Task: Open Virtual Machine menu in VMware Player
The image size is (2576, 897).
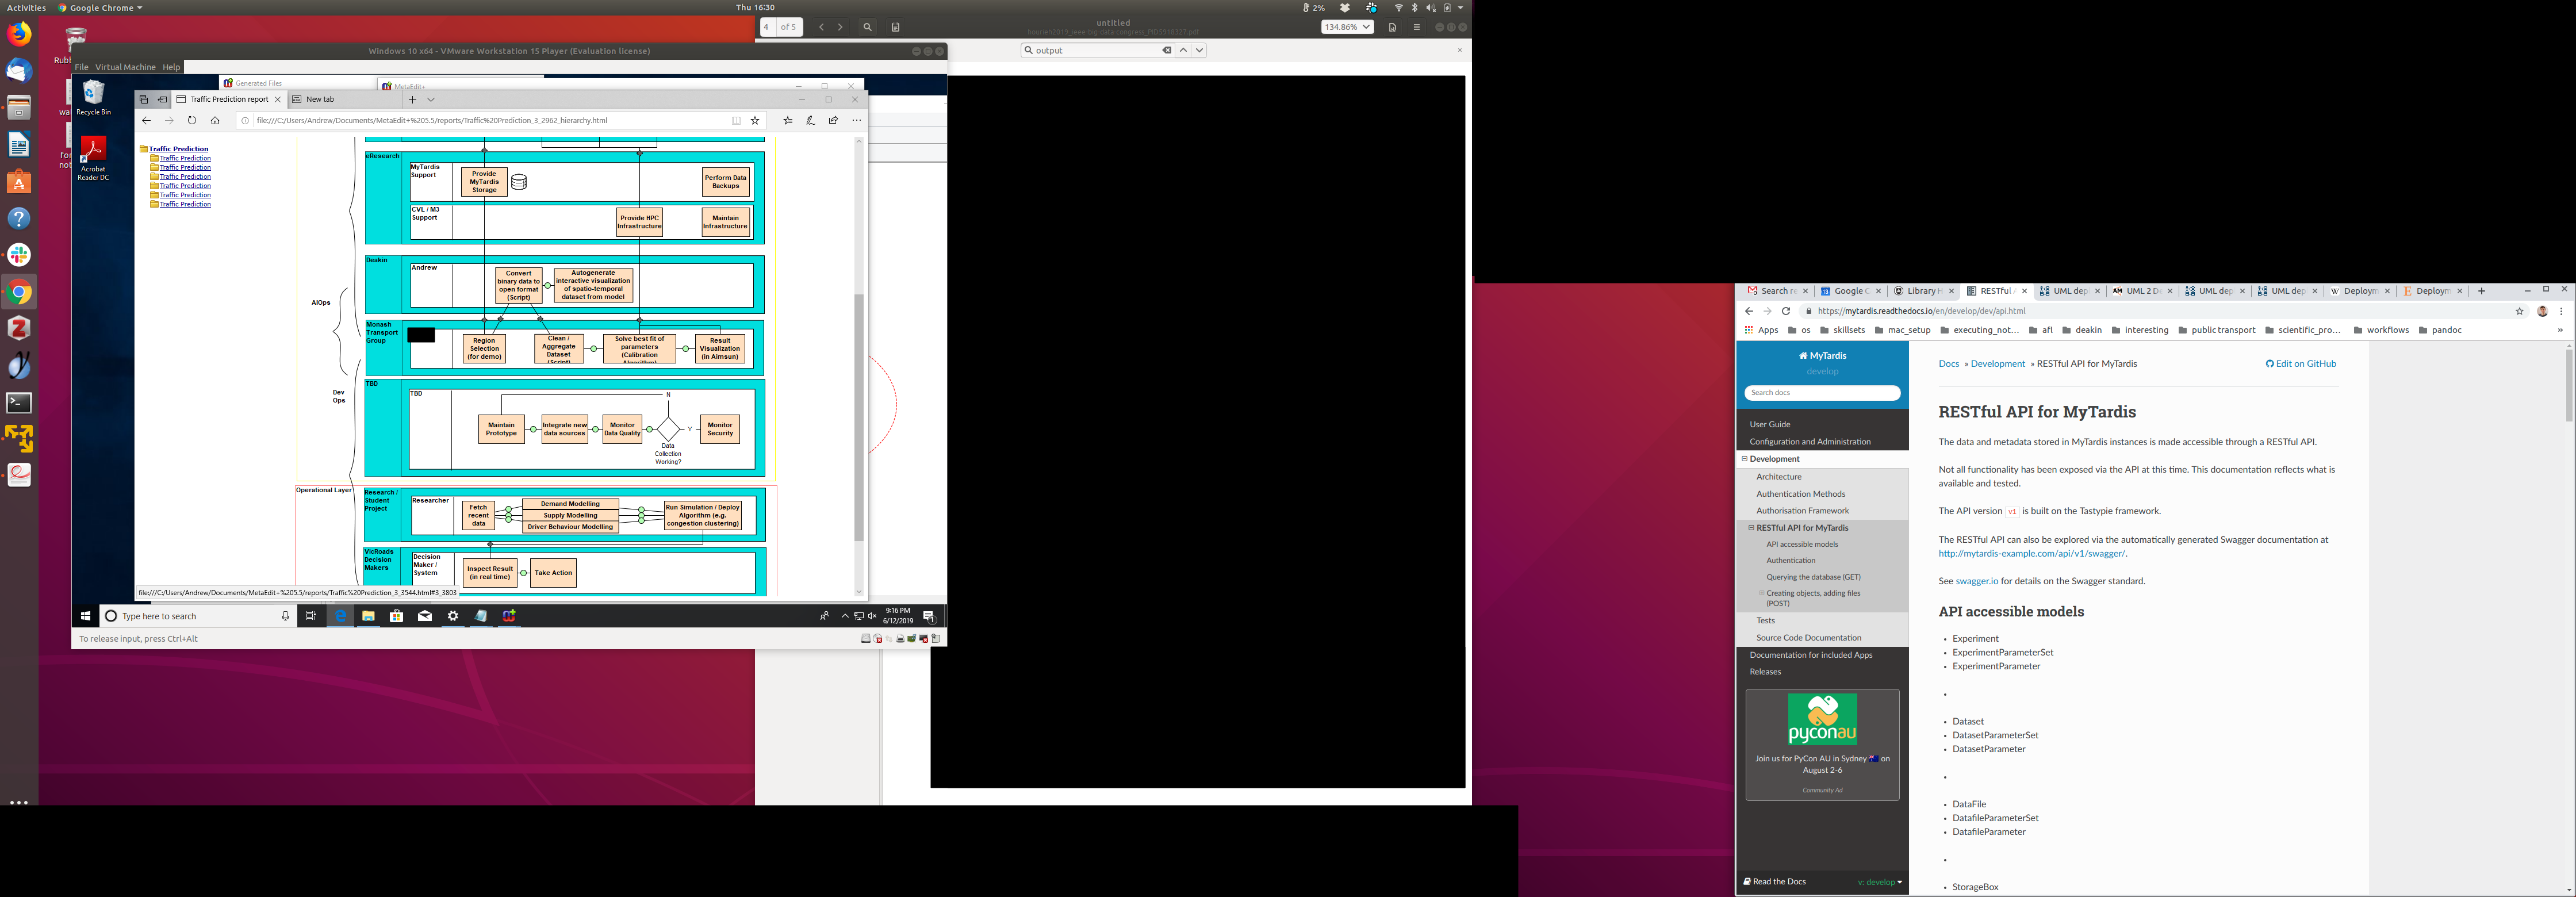Action: (x=125, y=67)
